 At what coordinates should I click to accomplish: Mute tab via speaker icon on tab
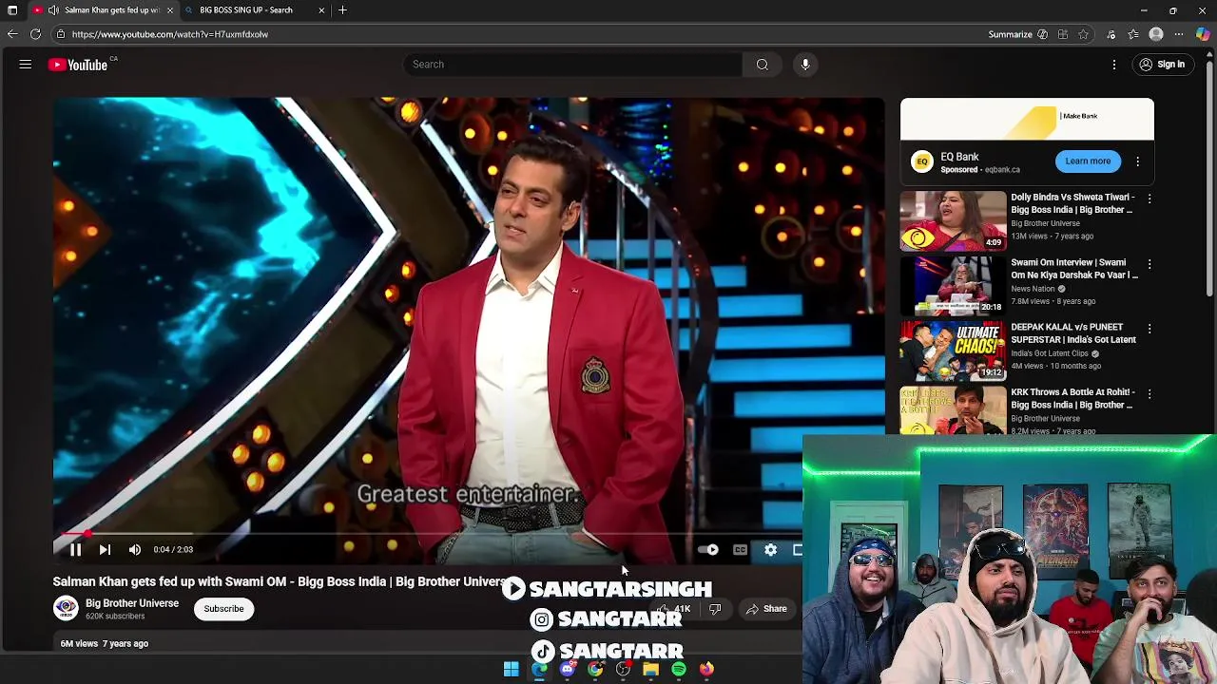click(x=53, y=10)
